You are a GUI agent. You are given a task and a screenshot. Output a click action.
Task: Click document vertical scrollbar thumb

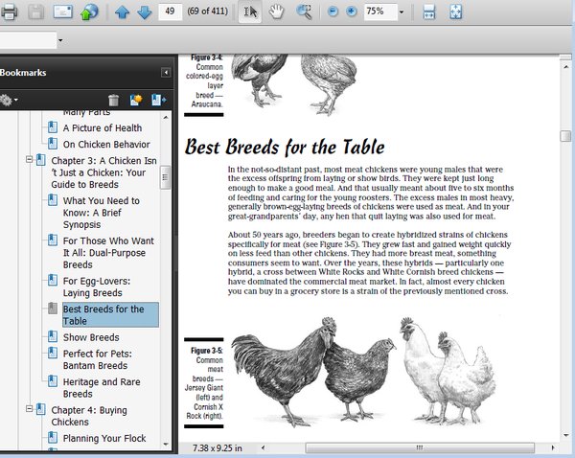565,136
